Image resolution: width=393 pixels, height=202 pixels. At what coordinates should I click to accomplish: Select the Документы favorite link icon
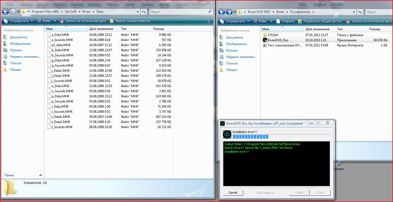click(5, 37)
